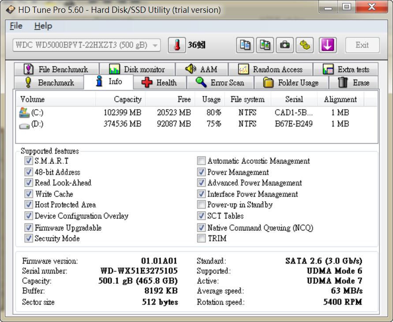Screen dimensions: 393x322
Task: Switch to the Erase tab
Action: 353,83
